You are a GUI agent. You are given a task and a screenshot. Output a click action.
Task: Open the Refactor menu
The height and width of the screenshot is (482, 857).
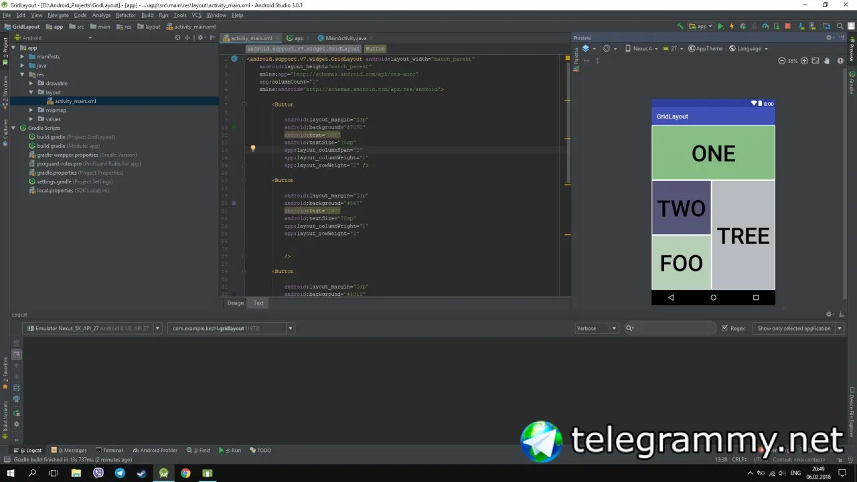(x=126, y=15)
